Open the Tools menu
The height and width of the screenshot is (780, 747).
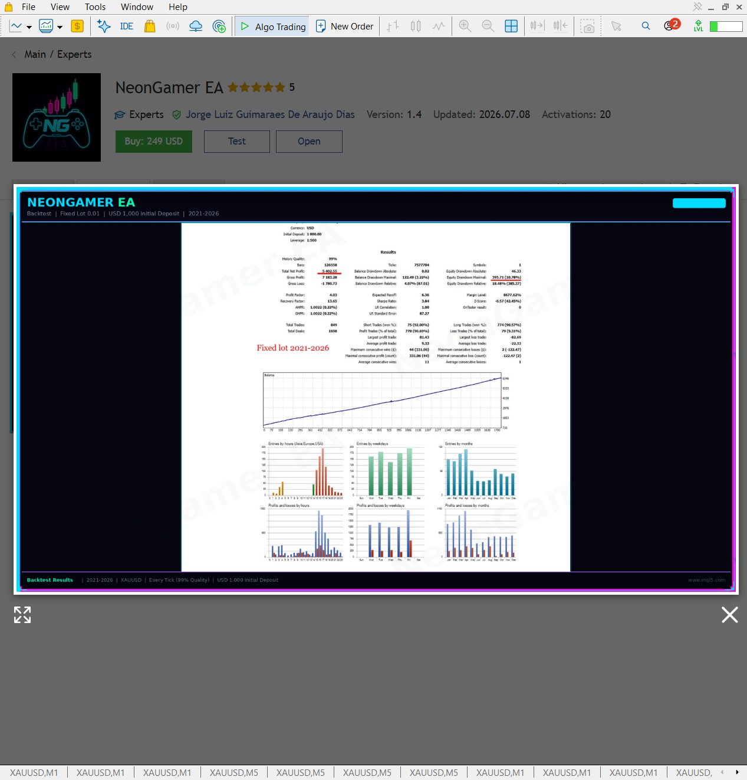(x=95, y=7)
